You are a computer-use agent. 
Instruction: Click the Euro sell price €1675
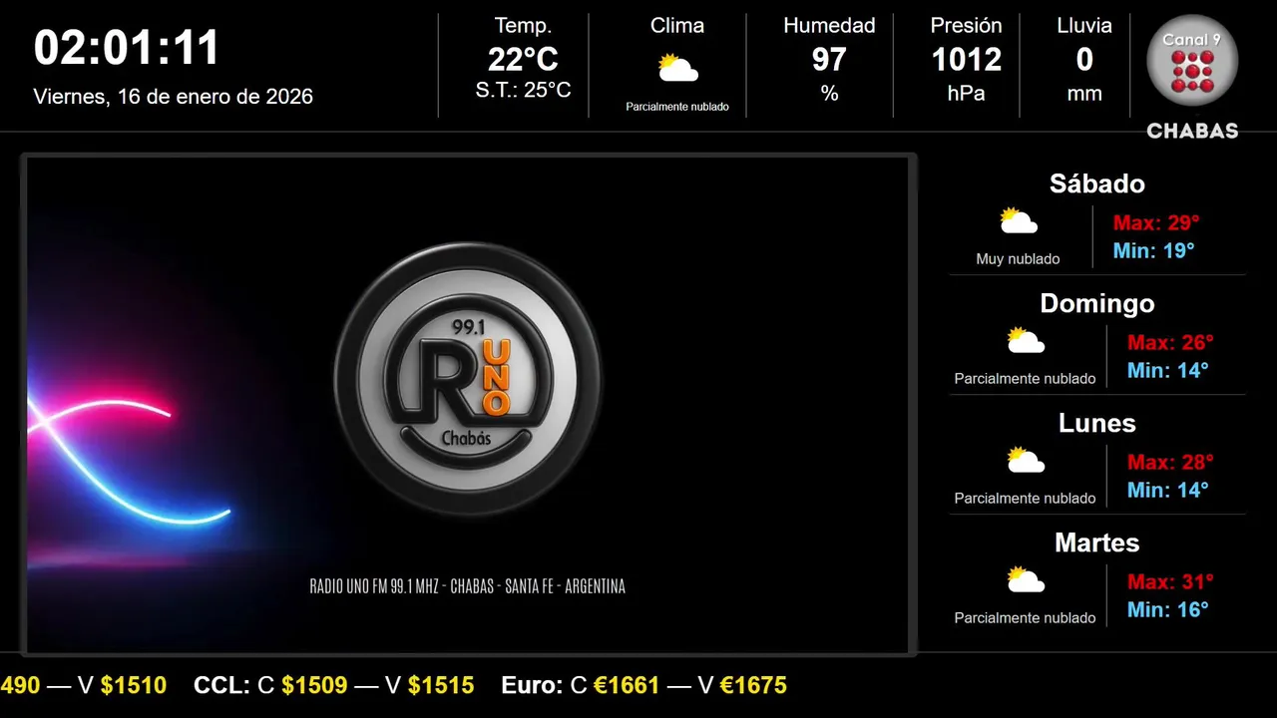point(753,685)
